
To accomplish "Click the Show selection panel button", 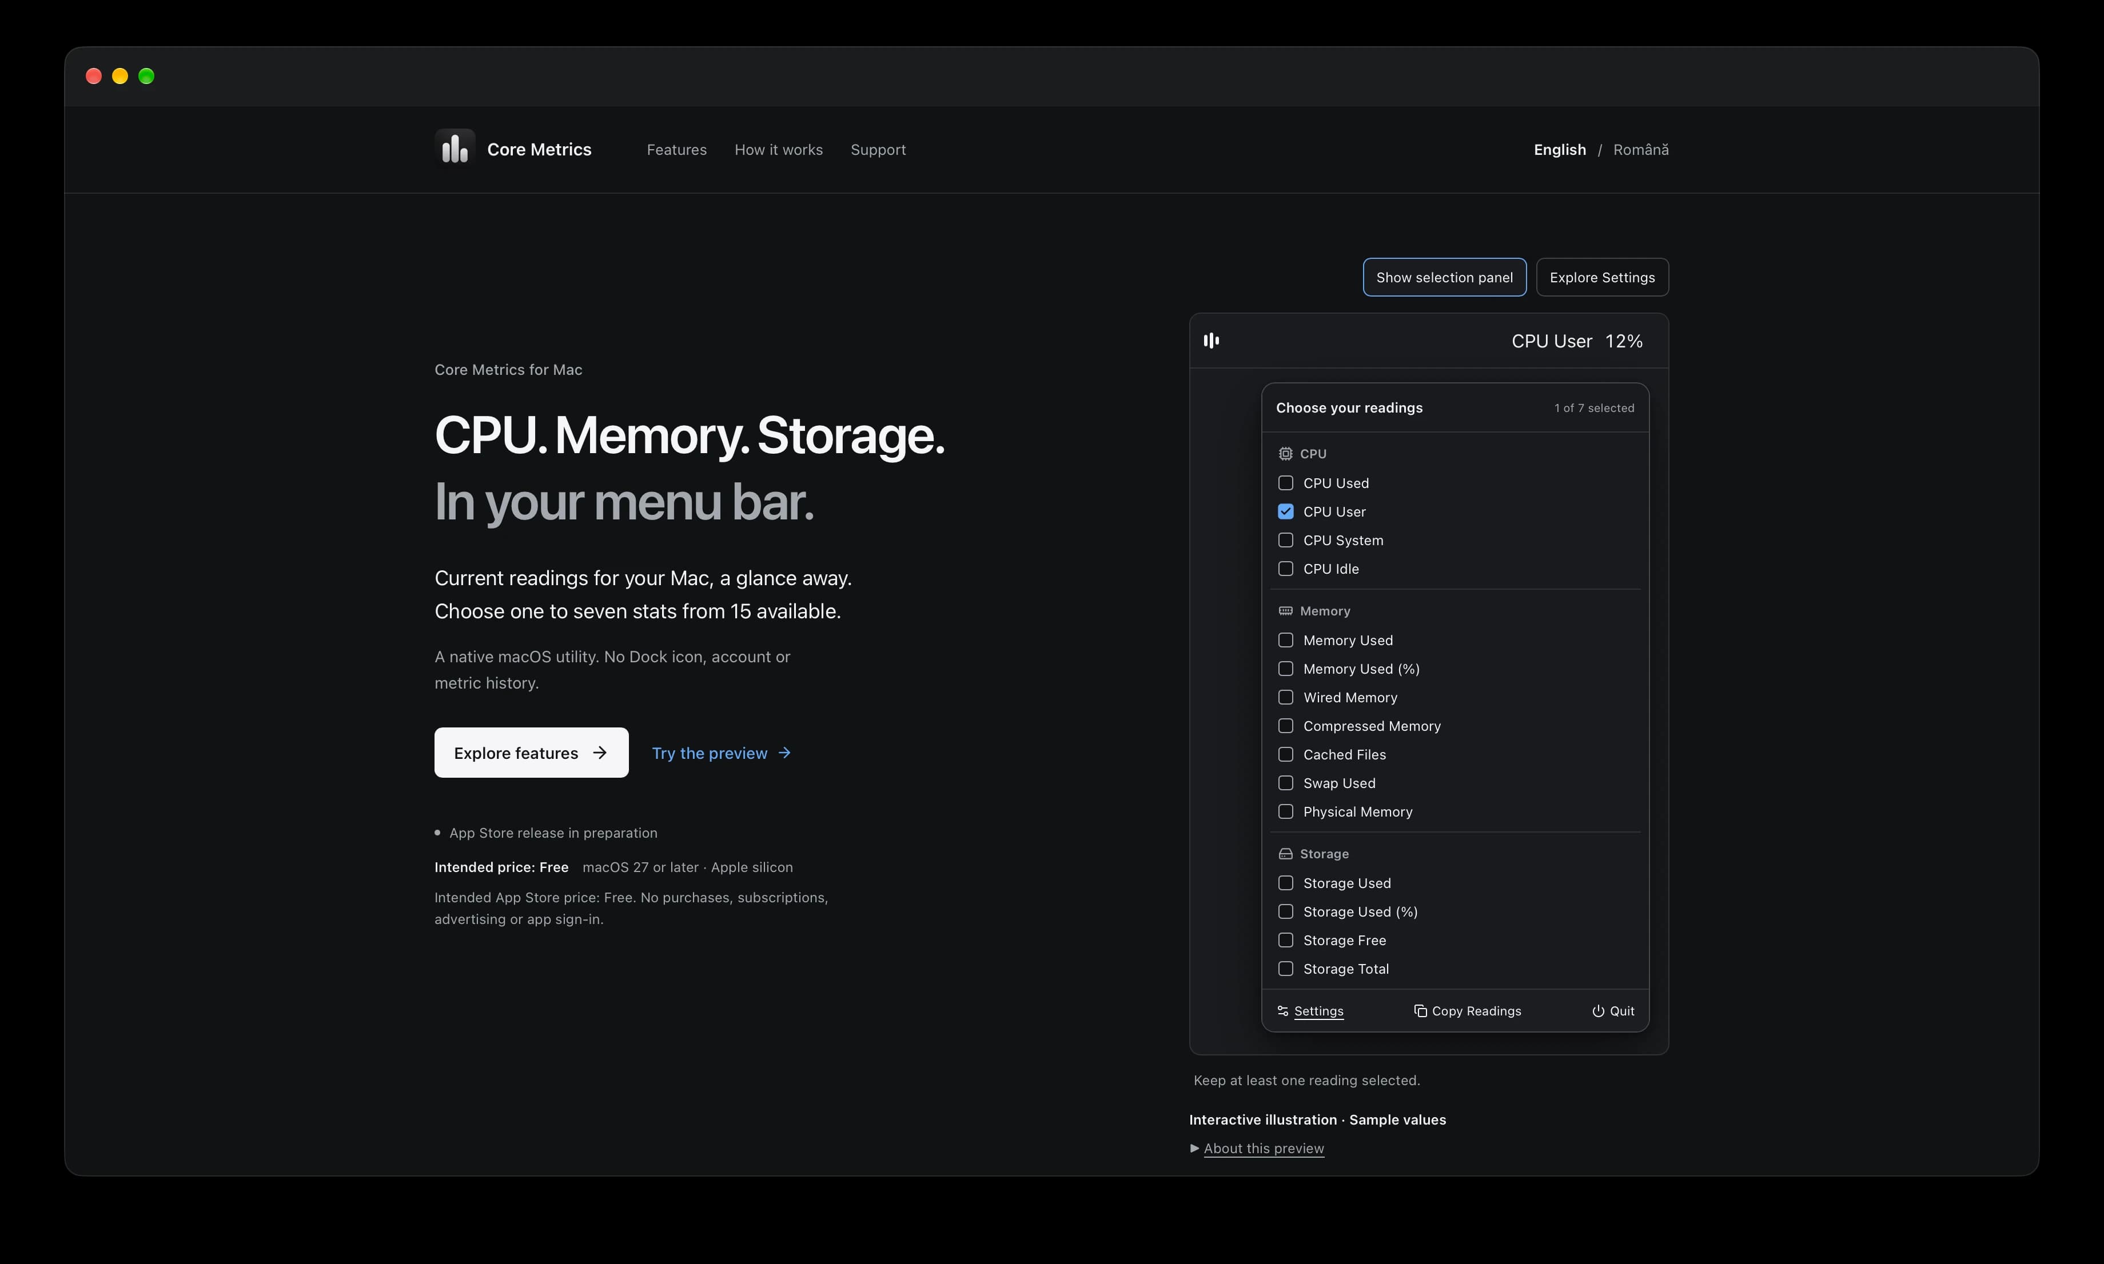I will click(x=1444, y=278).
